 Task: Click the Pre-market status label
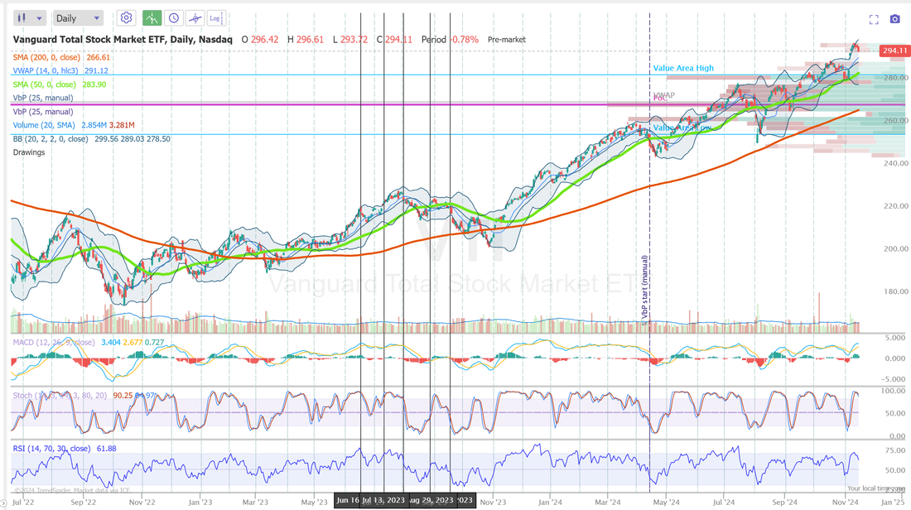pyautogui.click(x=507, y=40)
